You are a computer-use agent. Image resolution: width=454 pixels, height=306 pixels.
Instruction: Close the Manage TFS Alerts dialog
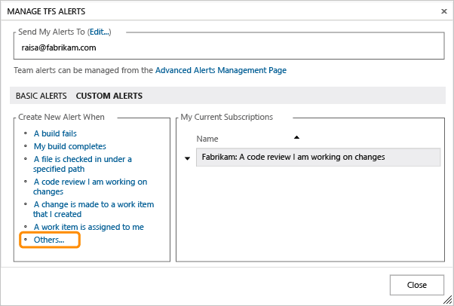click(443, 11)
